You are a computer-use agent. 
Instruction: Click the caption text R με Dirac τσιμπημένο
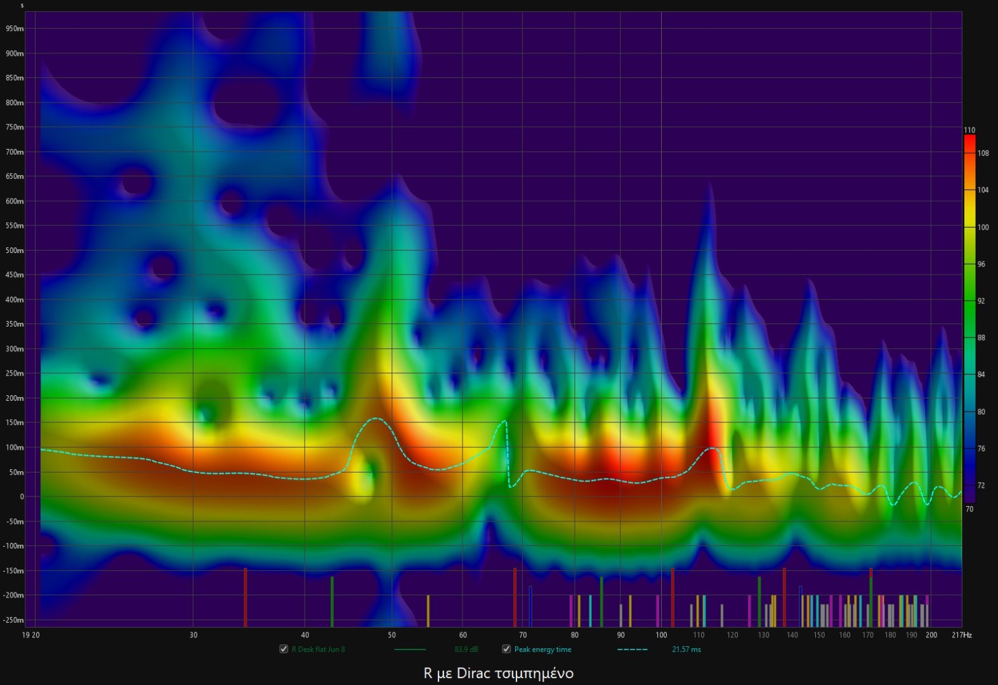point(498,673)
